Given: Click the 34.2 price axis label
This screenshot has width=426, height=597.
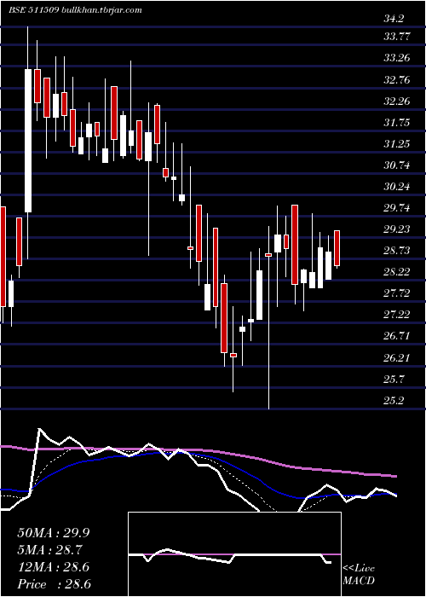Looking at the screenshot, I should [x=394, y=19].
